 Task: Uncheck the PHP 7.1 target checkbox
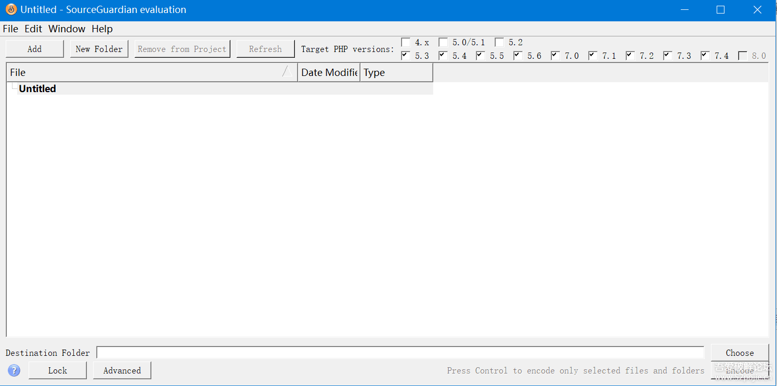(593, 56)
